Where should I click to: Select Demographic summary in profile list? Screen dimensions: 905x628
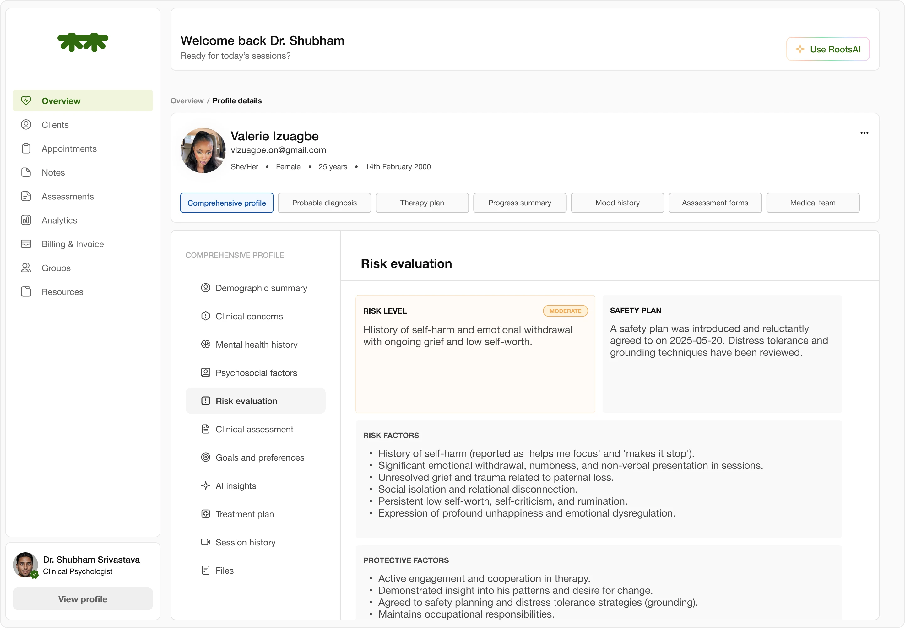[261, 288]
